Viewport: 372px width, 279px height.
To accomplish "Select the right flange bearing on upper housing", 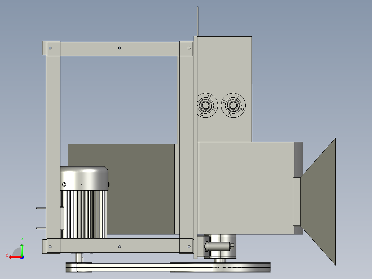I will tap(233, 105).
